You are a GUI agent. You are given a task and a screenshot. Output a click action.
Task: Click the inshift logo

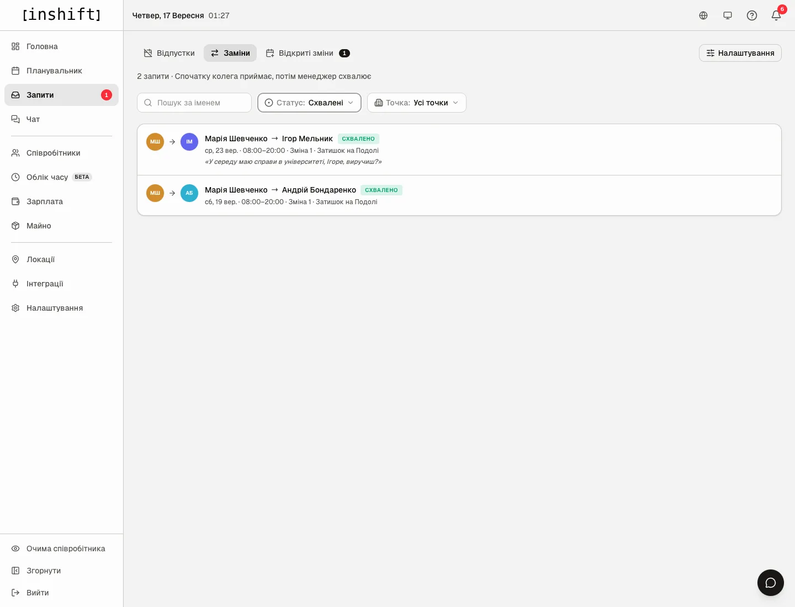coord(62,14)
